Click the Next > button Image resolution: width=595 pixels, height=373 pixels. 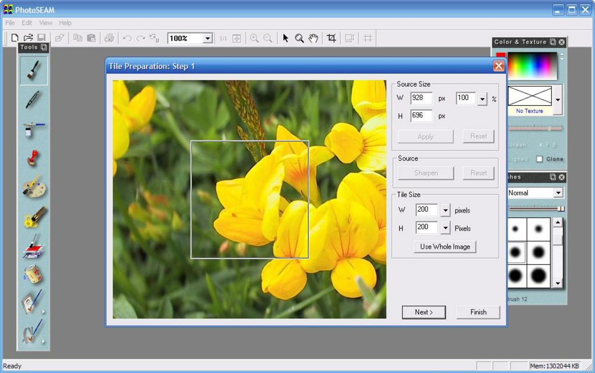(424, 312)
